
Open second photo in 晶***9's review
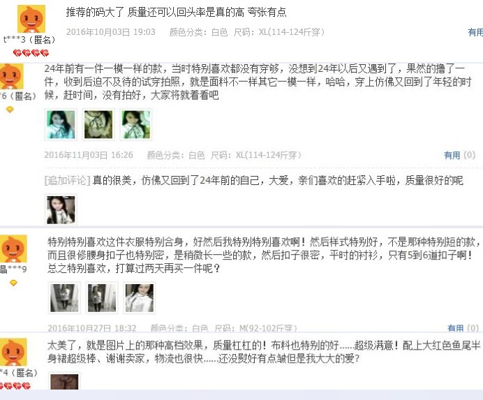point(102,297)
